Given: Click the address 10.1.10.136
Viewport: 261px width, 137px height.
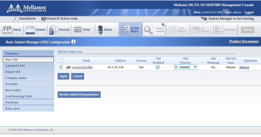Looking at the screenshot, I should coord(115,67).
